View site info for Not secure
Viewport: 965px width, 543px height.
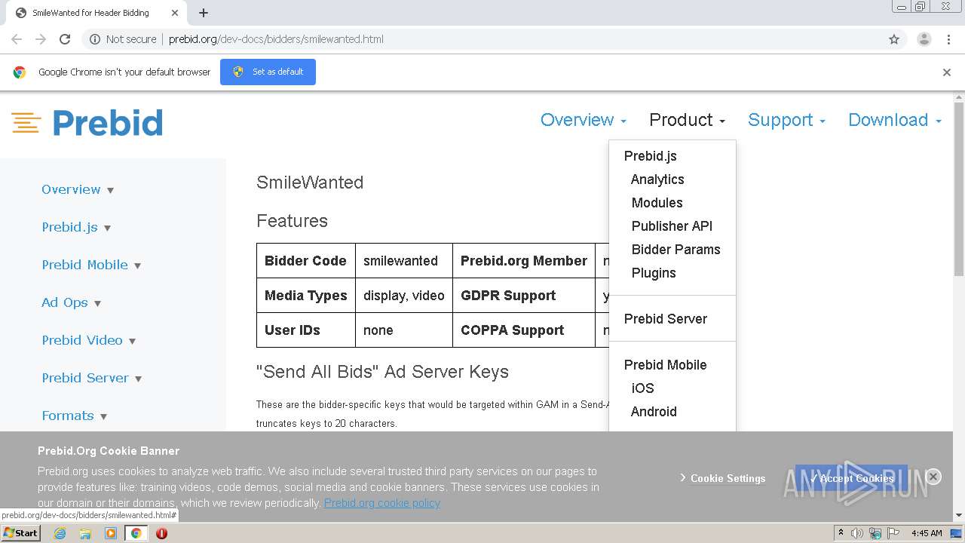tap(123, 39)
